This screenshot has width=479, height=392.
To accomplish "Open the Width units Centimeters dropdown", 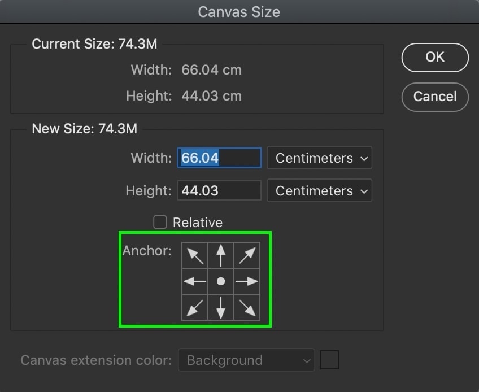I will (x=319, y=158).
